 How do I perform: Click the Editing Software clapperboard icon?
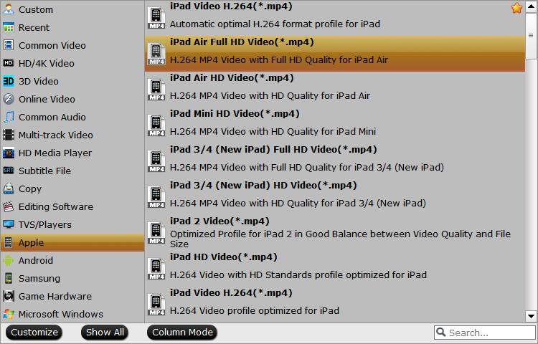coord(9,206)
